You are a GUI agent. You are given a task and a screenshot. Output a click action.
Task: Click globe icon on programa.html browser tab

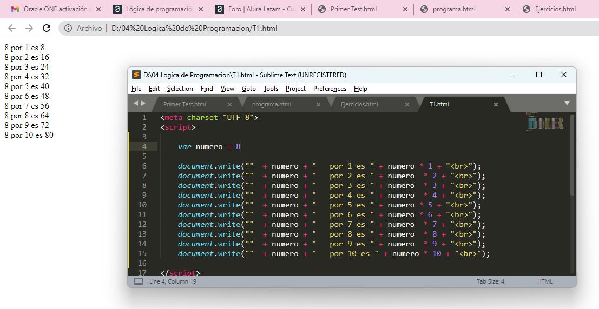(424, 9)
